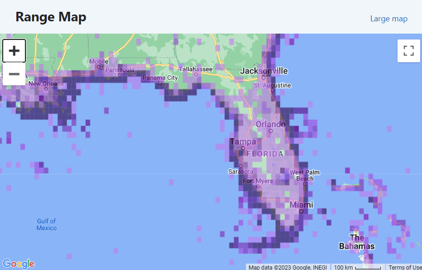Click the Tampa city label
Viewport: 422px width, 270px height.
coord(243,142)
